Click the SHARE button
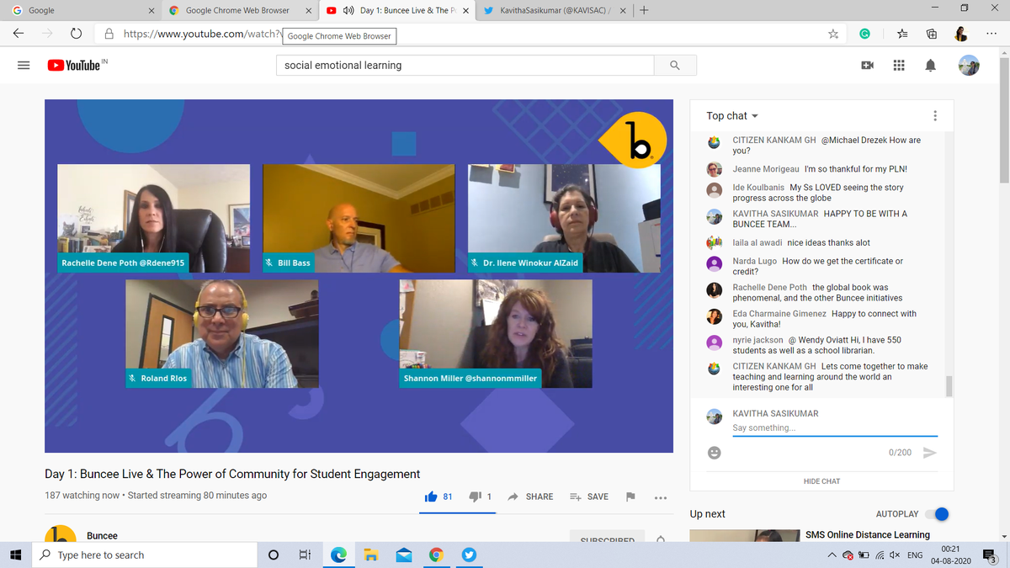Screen dimensions: 1010x568 click(x=530, y=496)
